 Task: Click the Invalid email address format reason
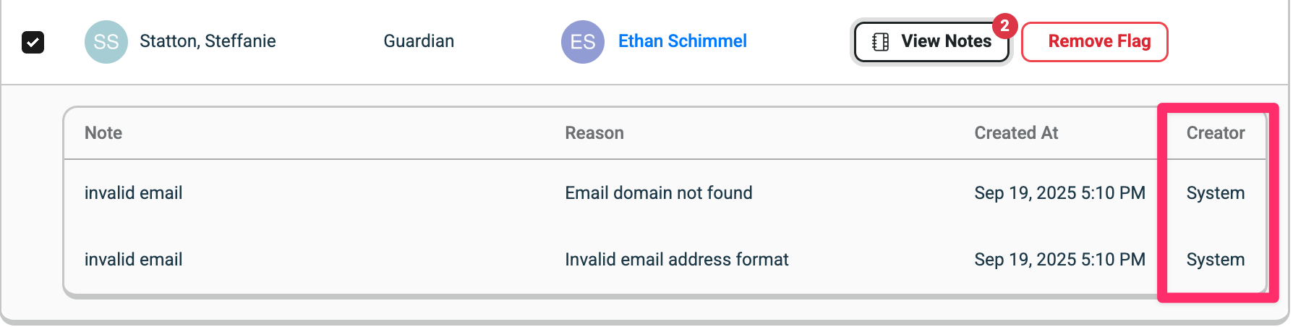[x=676, y=260]
